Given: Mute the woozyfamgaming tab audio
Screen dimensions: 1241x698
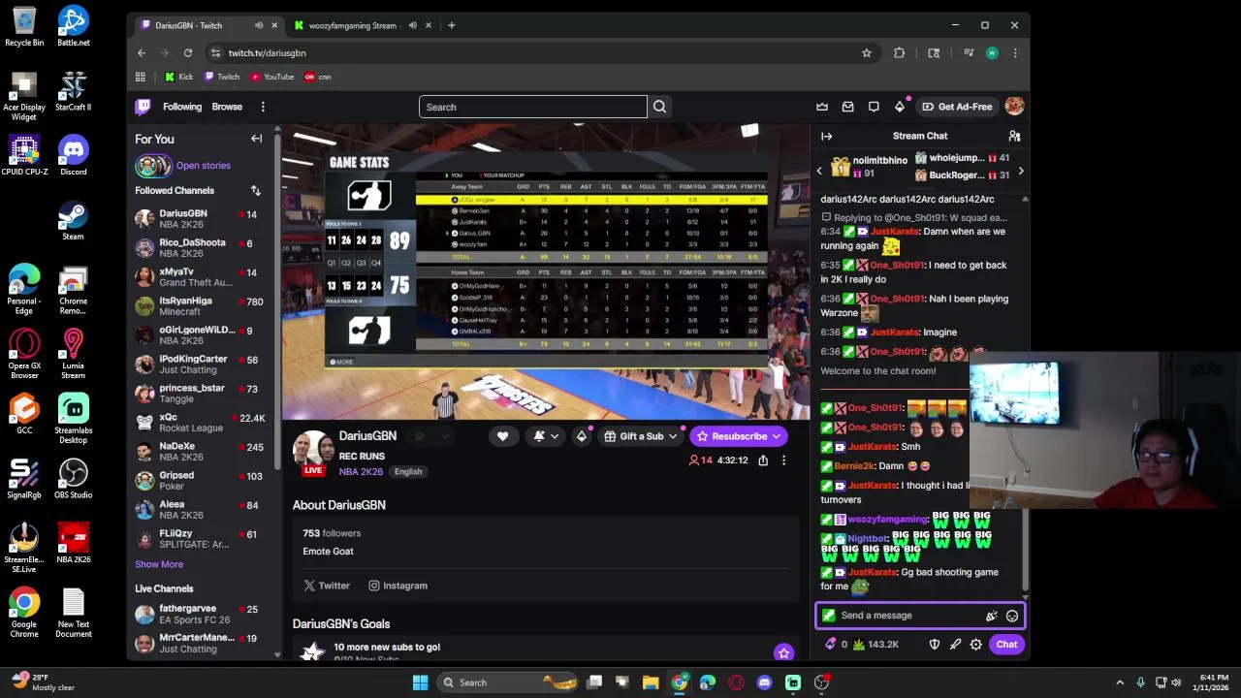Looking at the screenshot, I should (x=413, y=25).
